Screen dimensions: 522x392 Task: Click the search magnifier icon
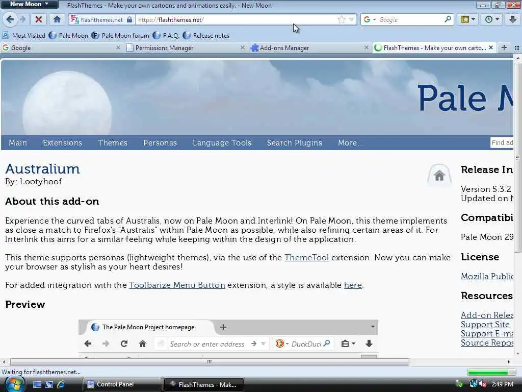(448, 20)
